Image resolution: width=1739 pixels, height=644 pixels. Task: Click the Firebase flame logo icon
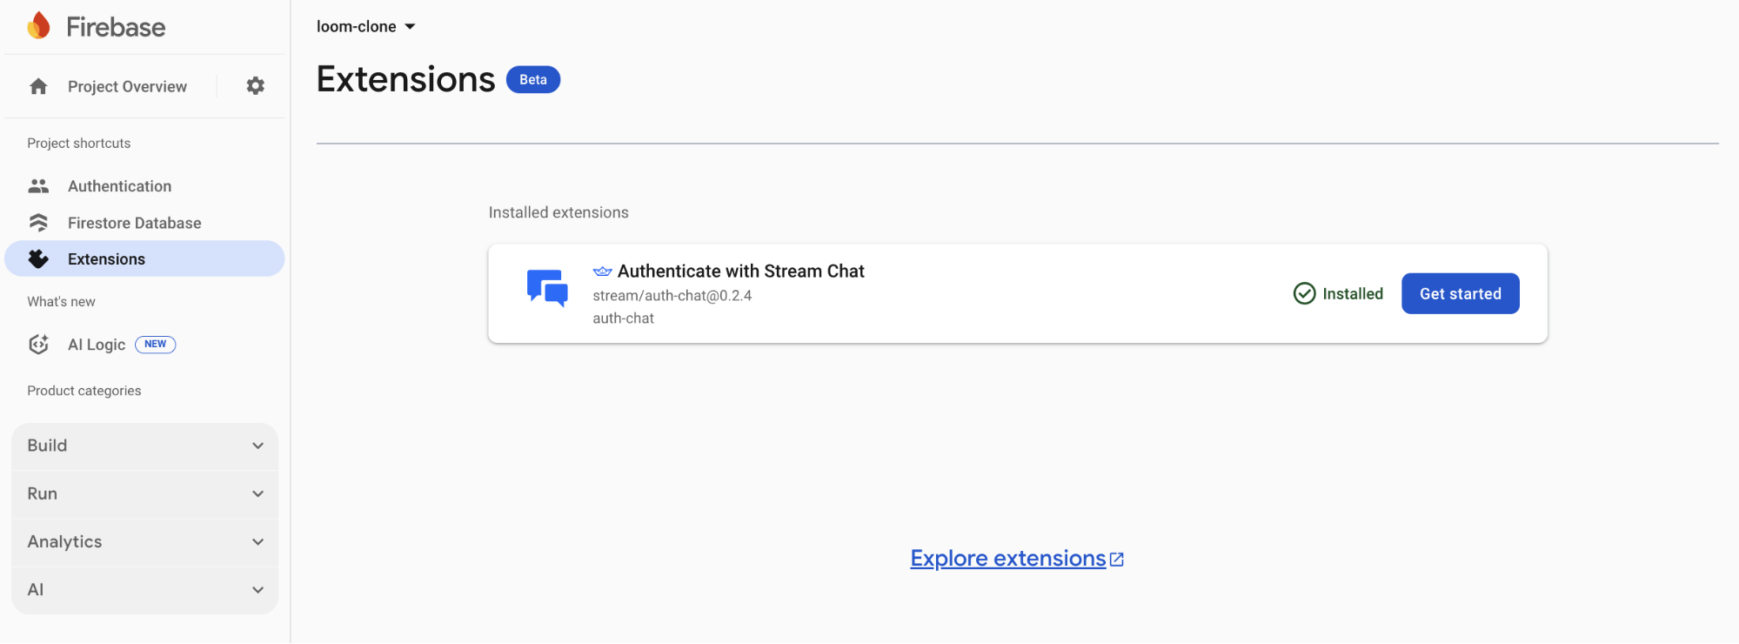click(x=38, y=26)
